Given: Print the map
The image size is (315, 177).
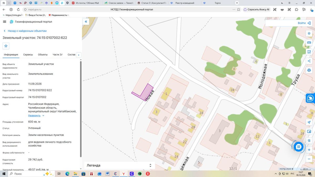Looking at the screenshot, I should [x=309, y=70].
